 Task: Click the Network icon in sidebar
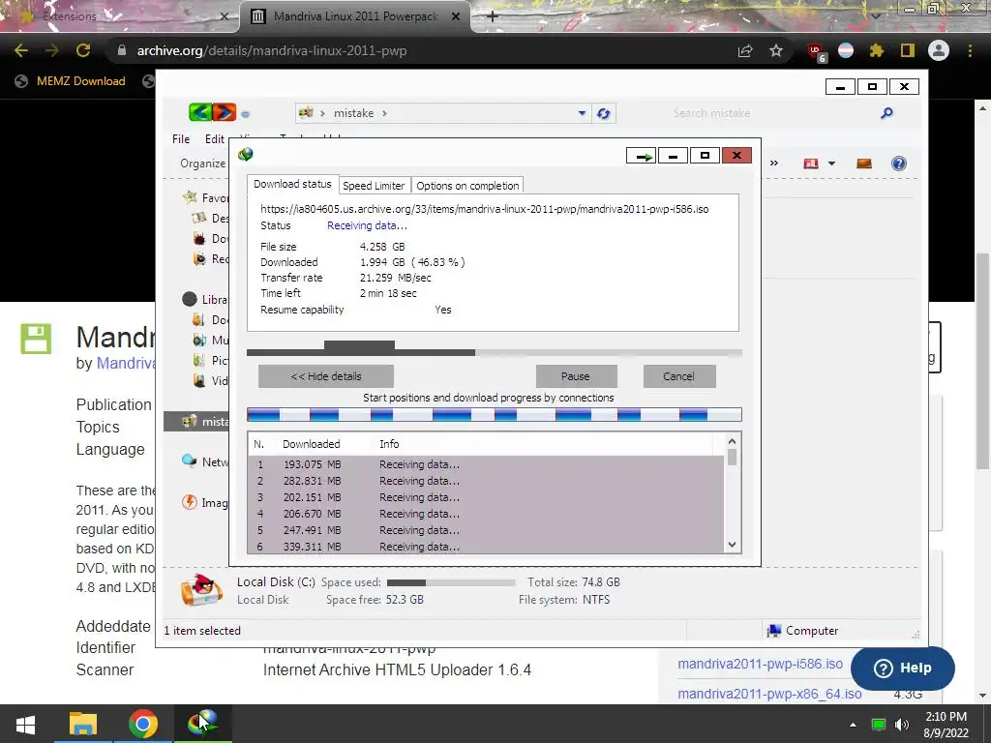pos(189,461)
